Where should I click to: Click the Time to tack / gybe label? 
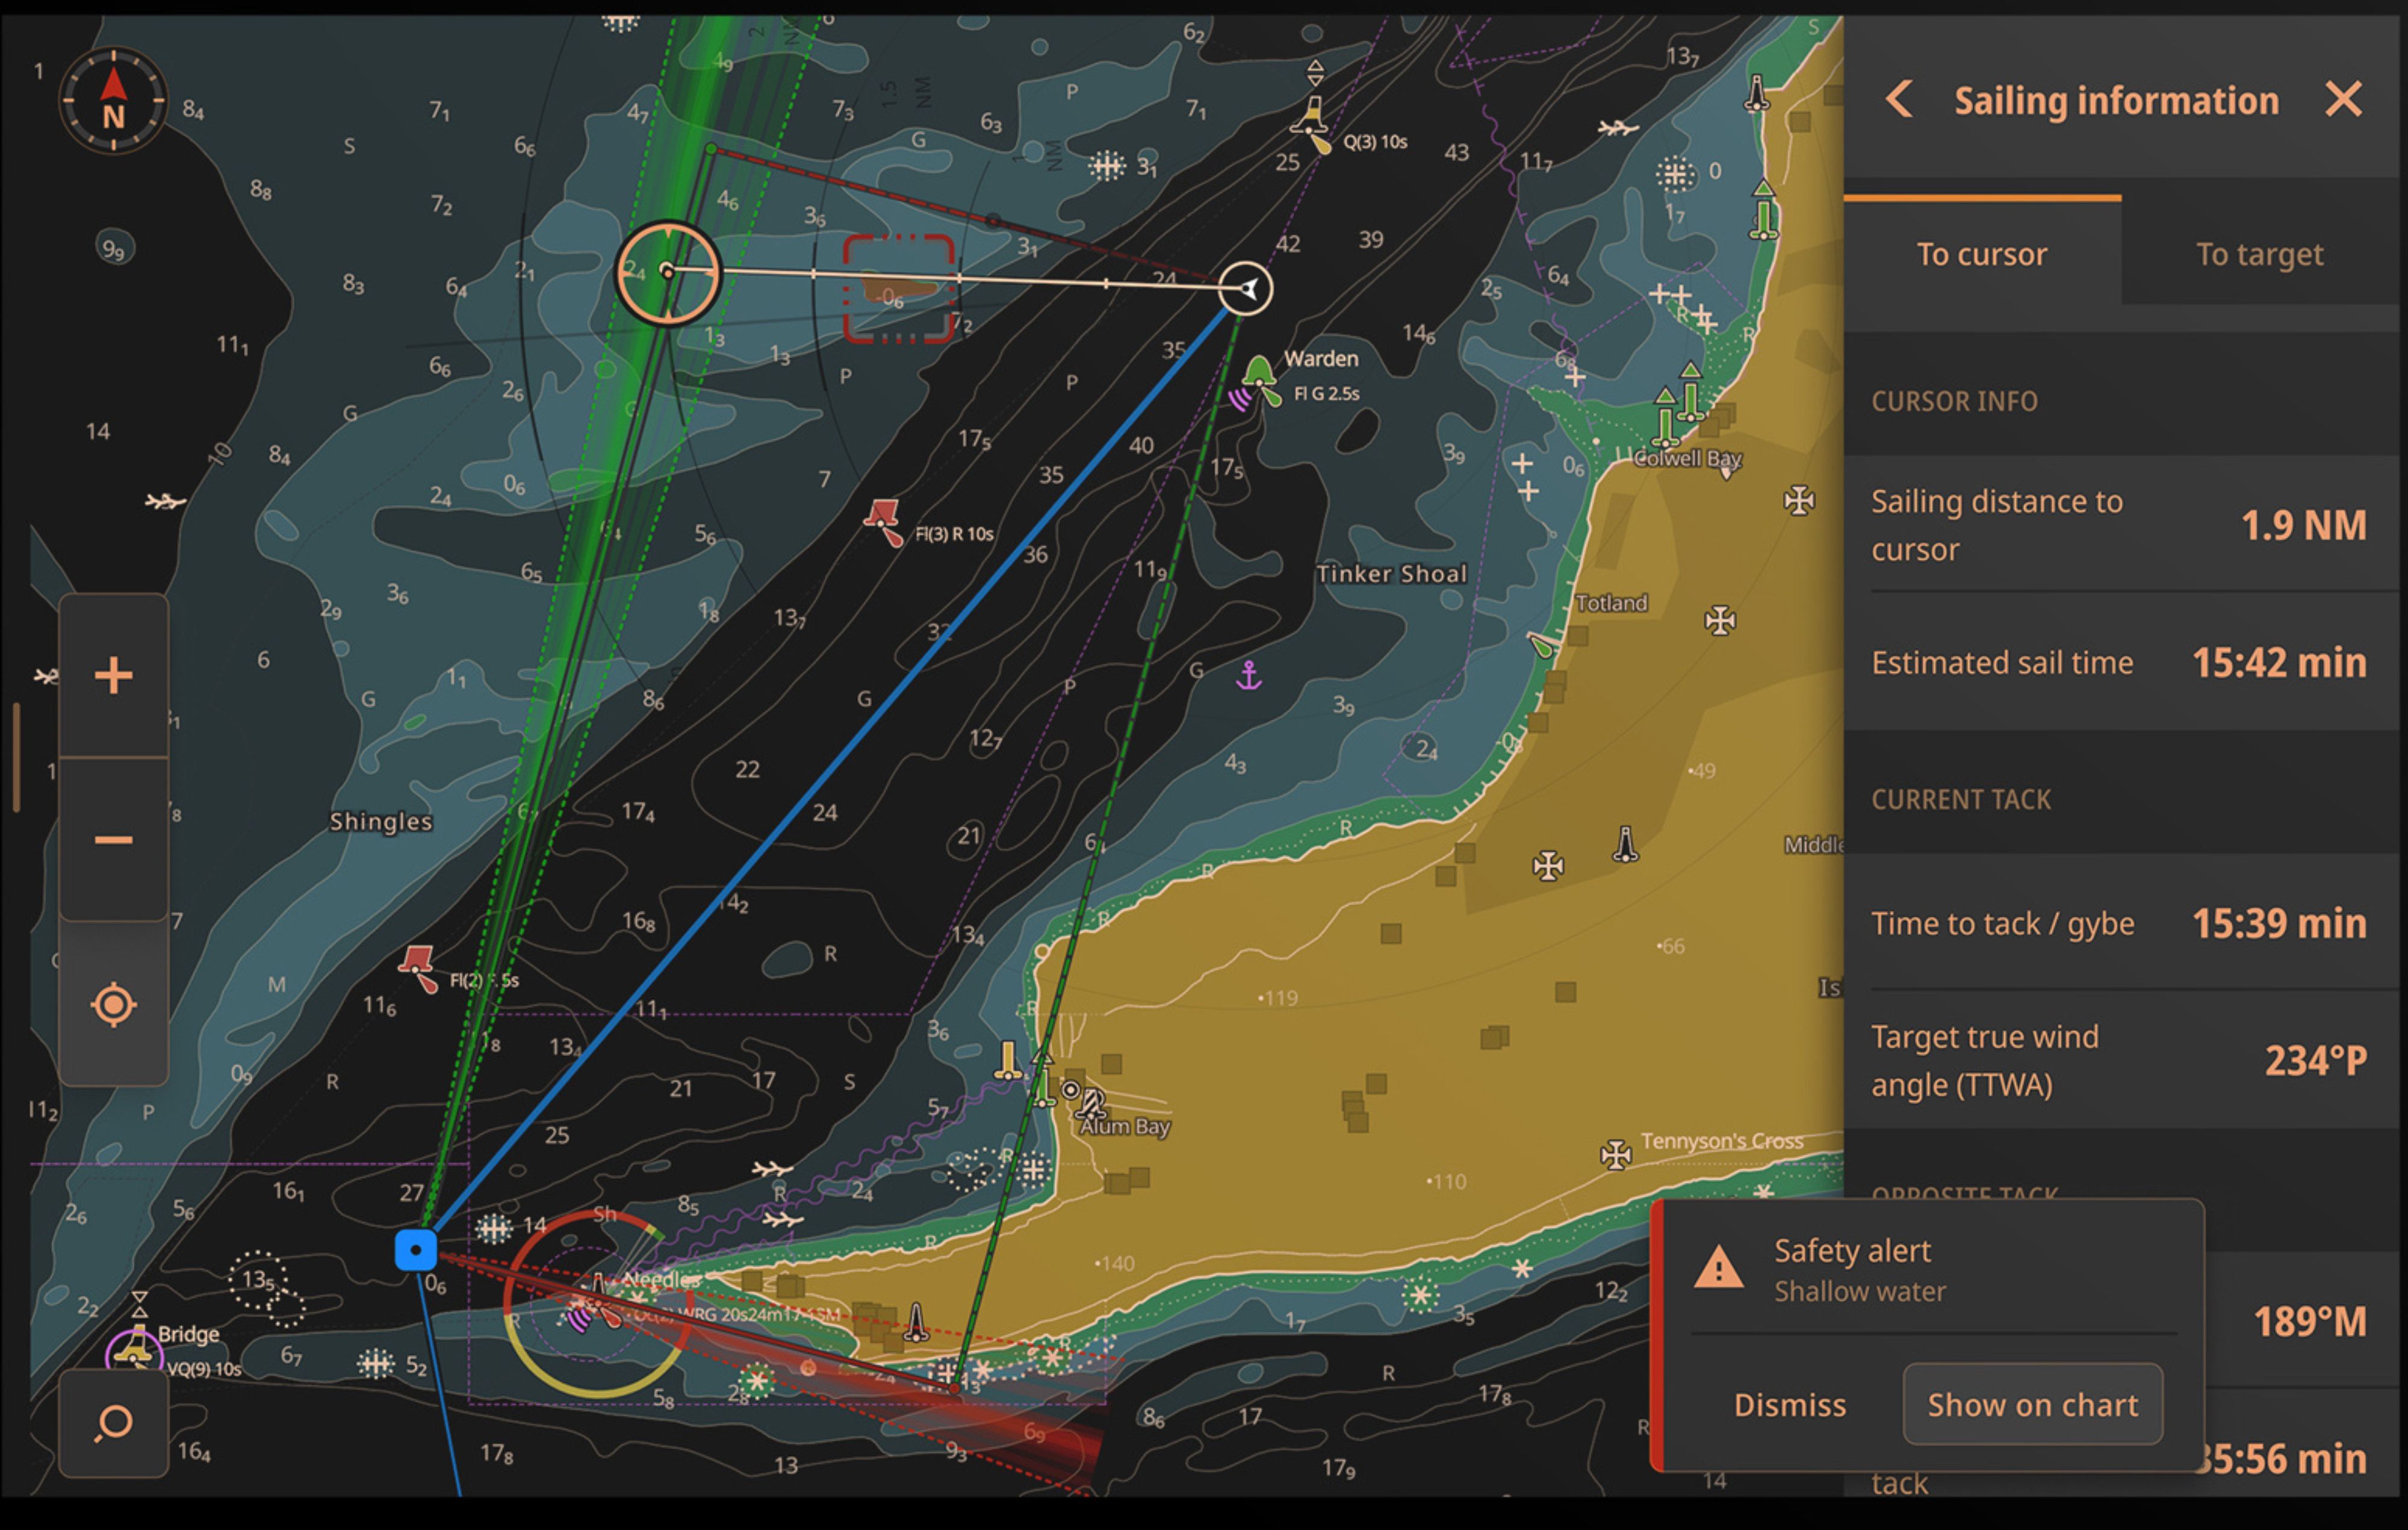[2002, 923]
